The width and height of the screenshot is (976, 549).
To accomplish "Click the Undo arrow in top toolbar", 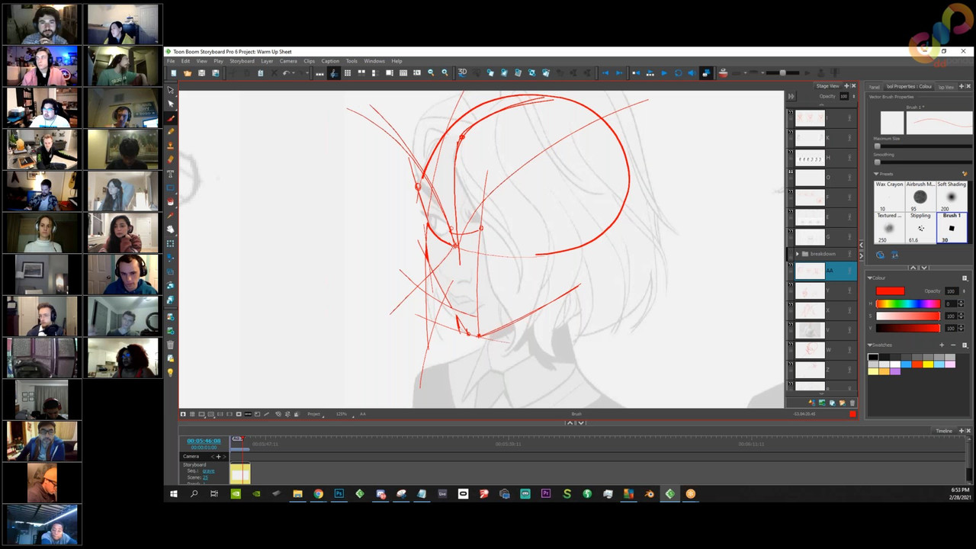I will tap(286, 73).
